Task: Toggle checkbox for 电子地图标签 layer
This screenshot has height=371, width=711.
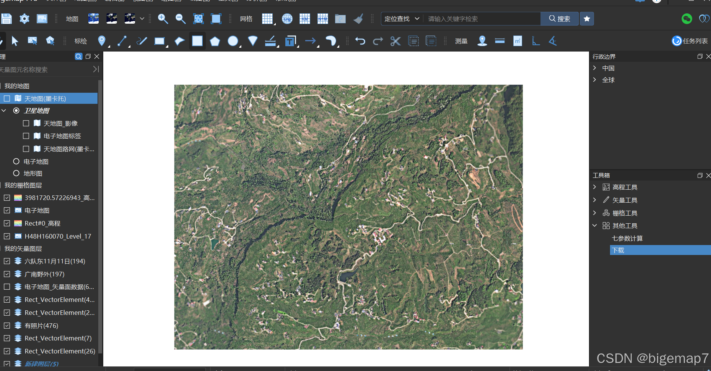Action: 26,136
